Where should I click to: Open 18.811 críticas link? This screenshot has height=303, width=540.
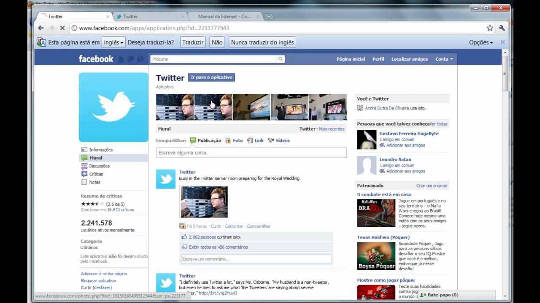tap(120, 210)
